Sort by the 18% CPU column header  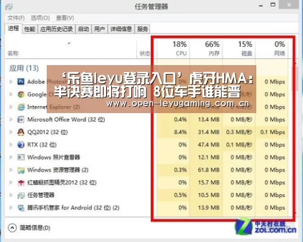[x=173, y=49]
